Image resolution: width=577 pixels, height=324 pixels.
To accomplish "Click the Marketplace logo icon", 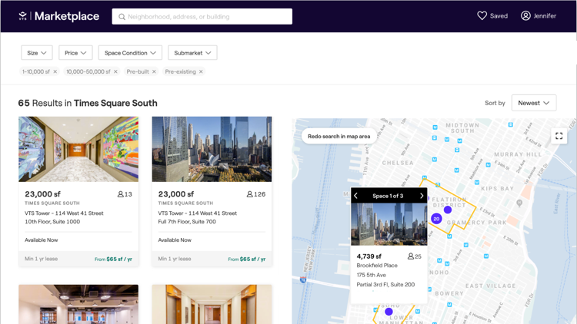I will tap(23, 16).
